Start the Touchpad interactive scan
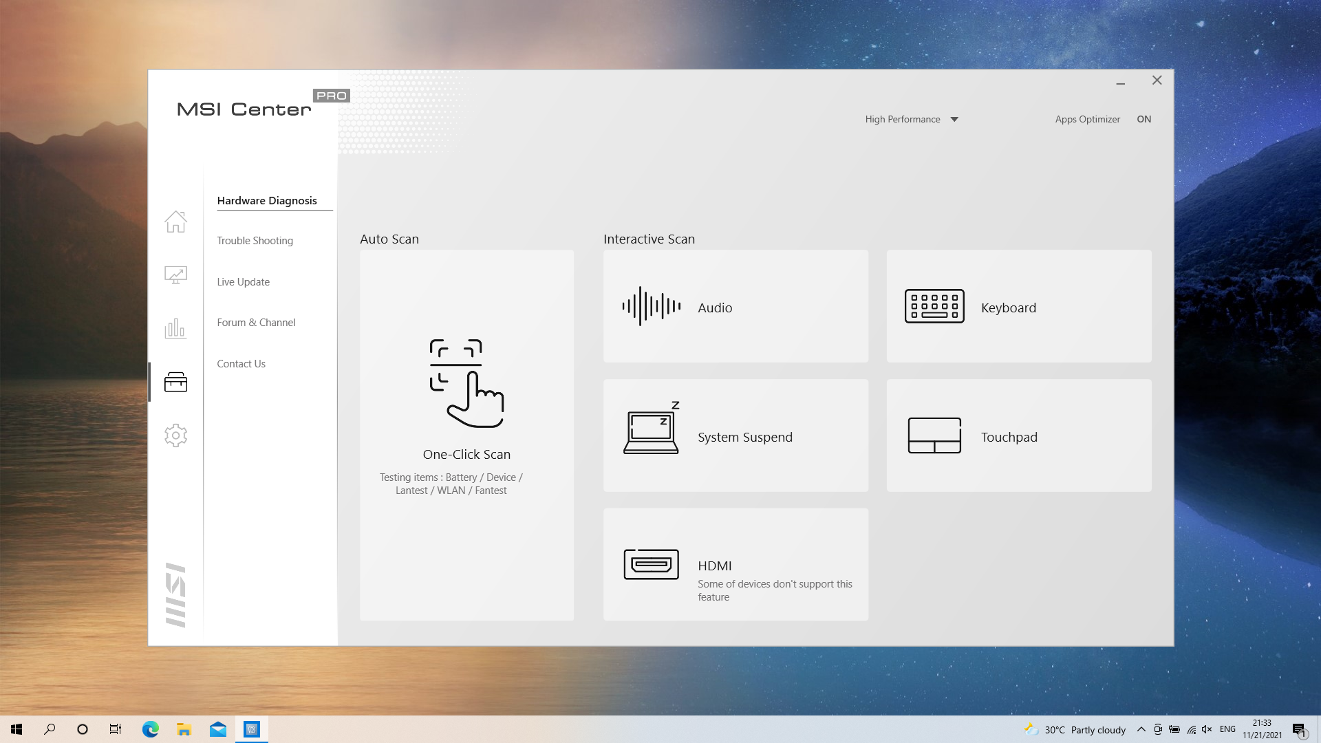The height and width of the screenshot is (743, 1321). 1019,435
